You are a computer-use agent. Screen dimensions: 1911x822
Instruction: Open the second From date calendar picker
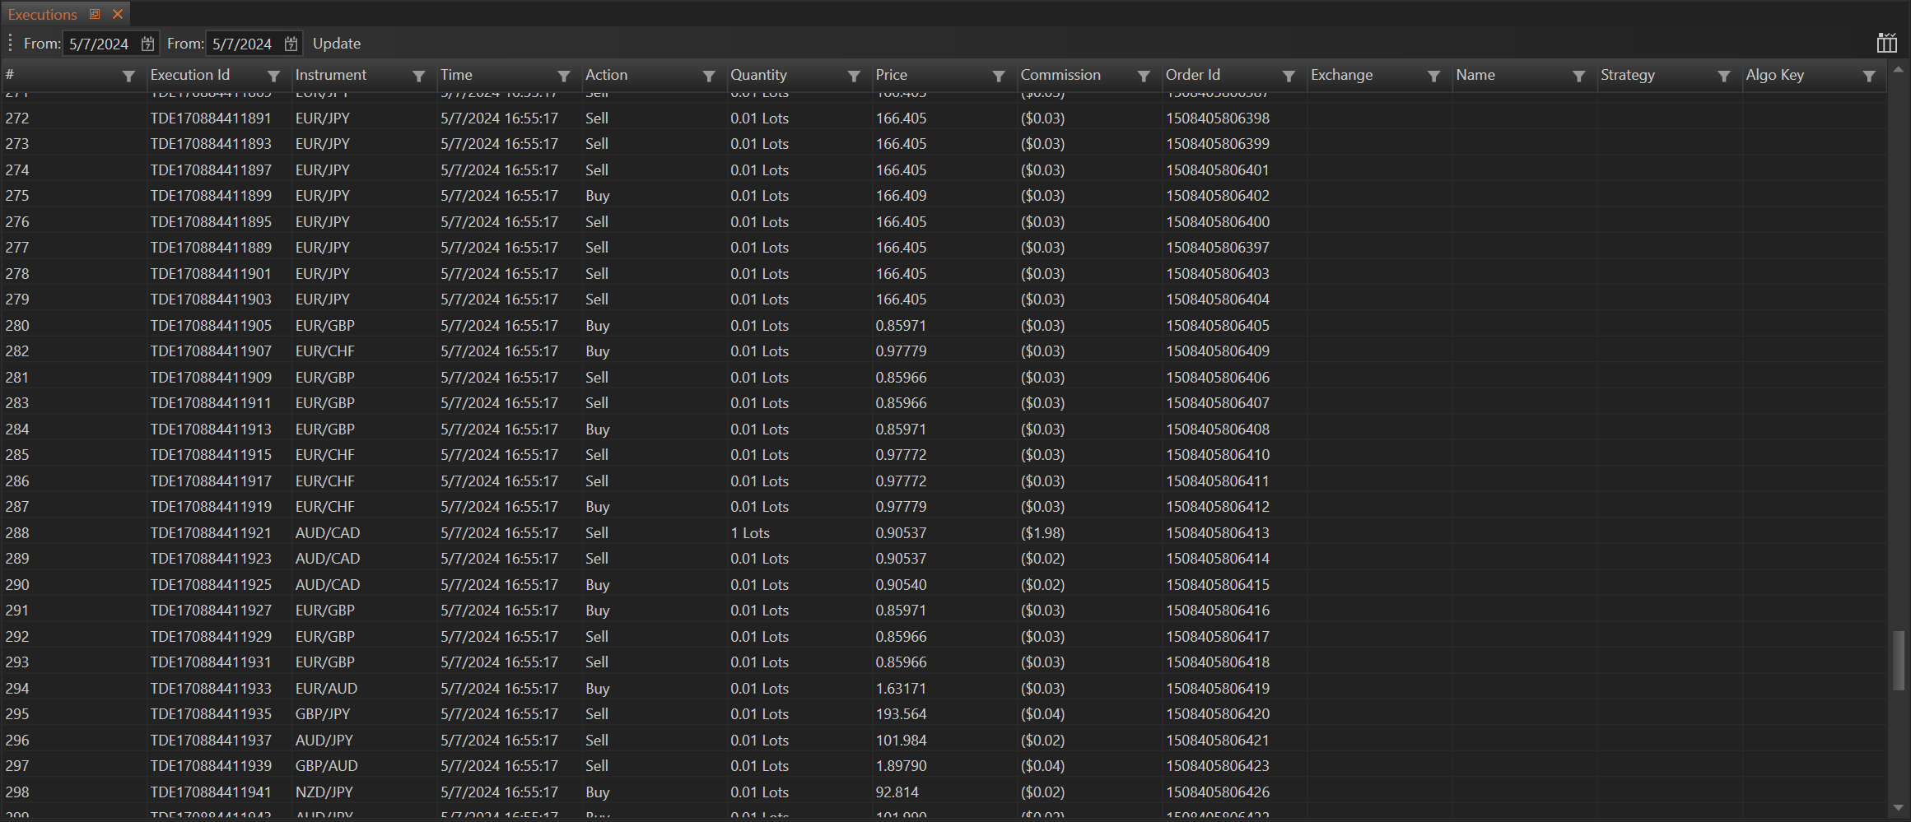pos(291,44)
